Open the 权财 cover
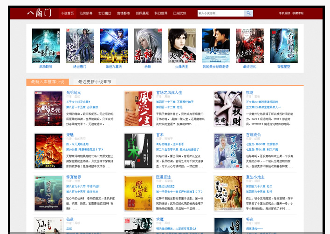This screenshot has height=234, width=330. click(x=228, y=108)
